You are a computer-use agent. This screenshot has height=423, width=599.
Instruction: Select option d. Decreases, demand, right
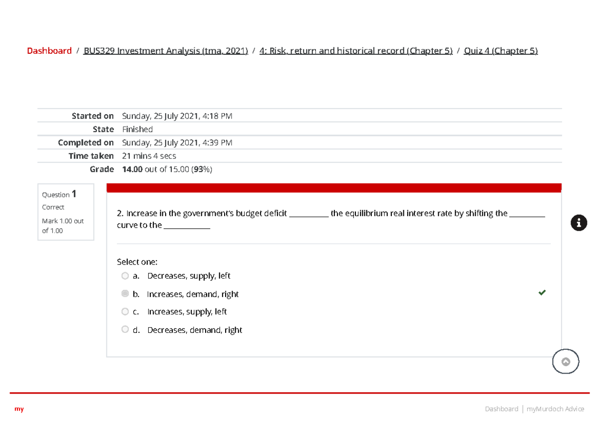click(x=125, y=330)
